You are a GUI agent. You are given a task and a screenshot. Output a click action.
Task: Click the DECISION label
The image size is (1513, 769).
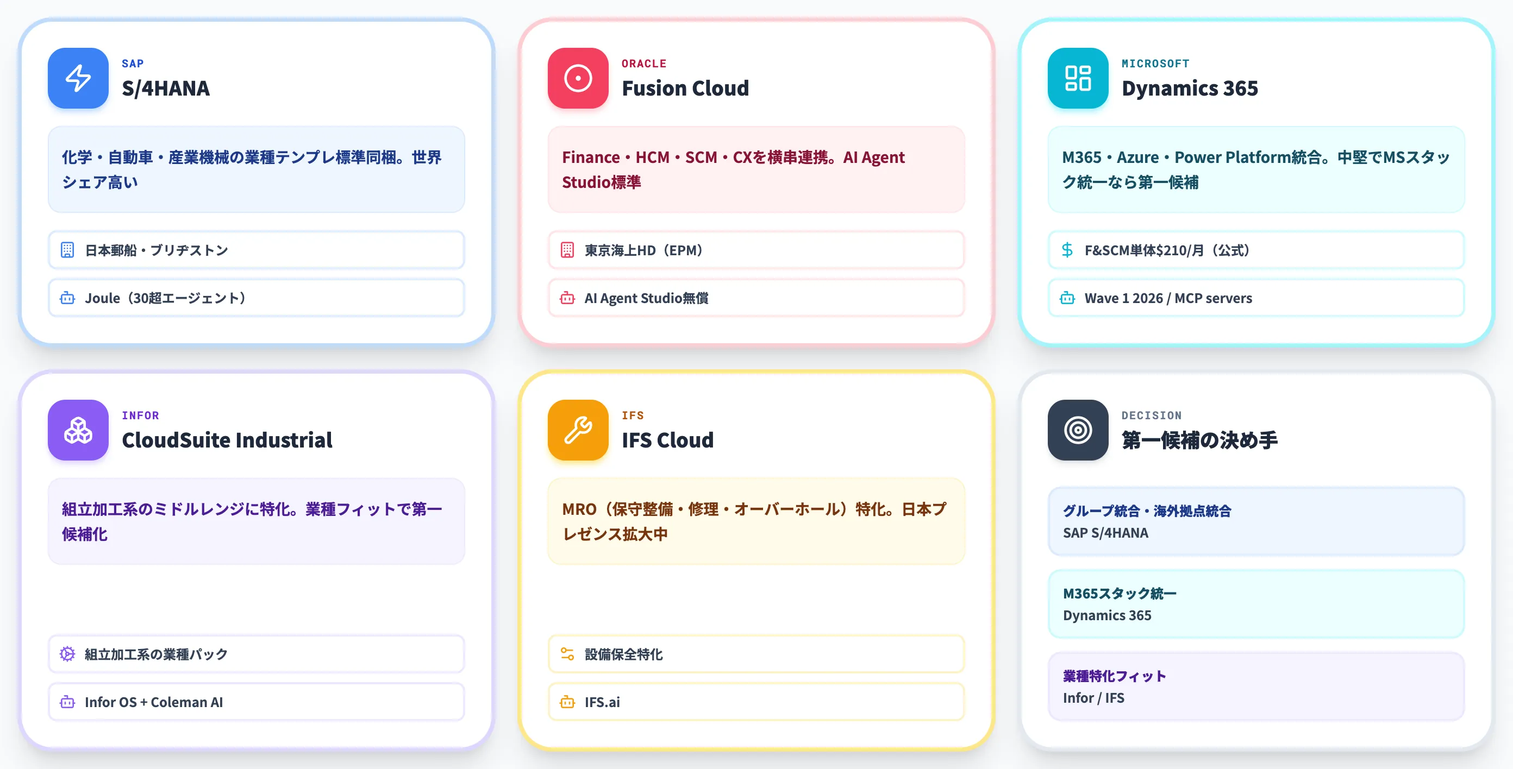click(x=1151, y=415)
